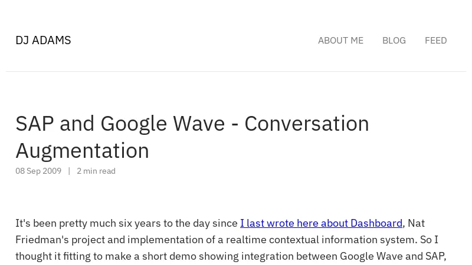This screenshot has height=265, width=472.
Task: Go to the BLOG section
Action: pyautogui.click(x=394, y=40)
